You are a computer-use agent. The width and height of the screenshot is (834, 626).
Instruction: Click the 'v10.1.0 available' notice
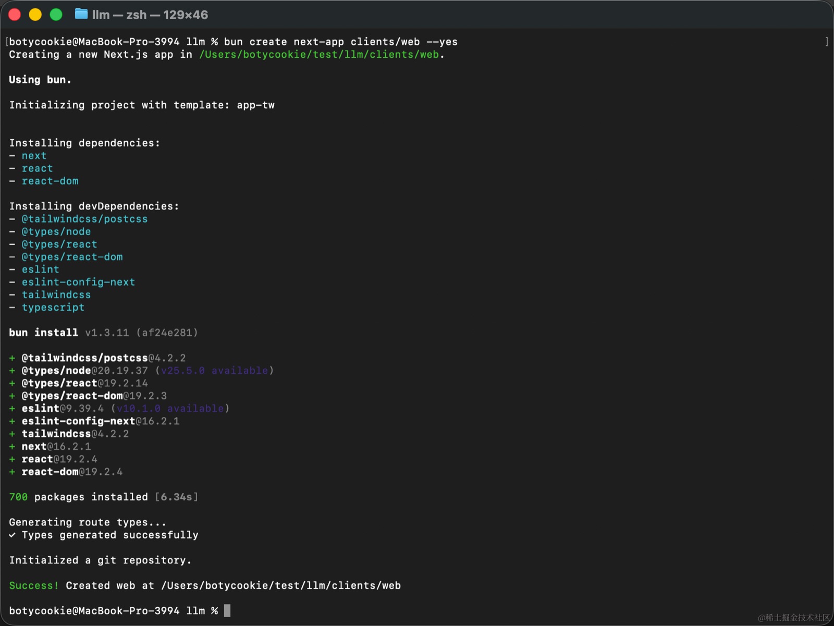click(x=170, y=408)
